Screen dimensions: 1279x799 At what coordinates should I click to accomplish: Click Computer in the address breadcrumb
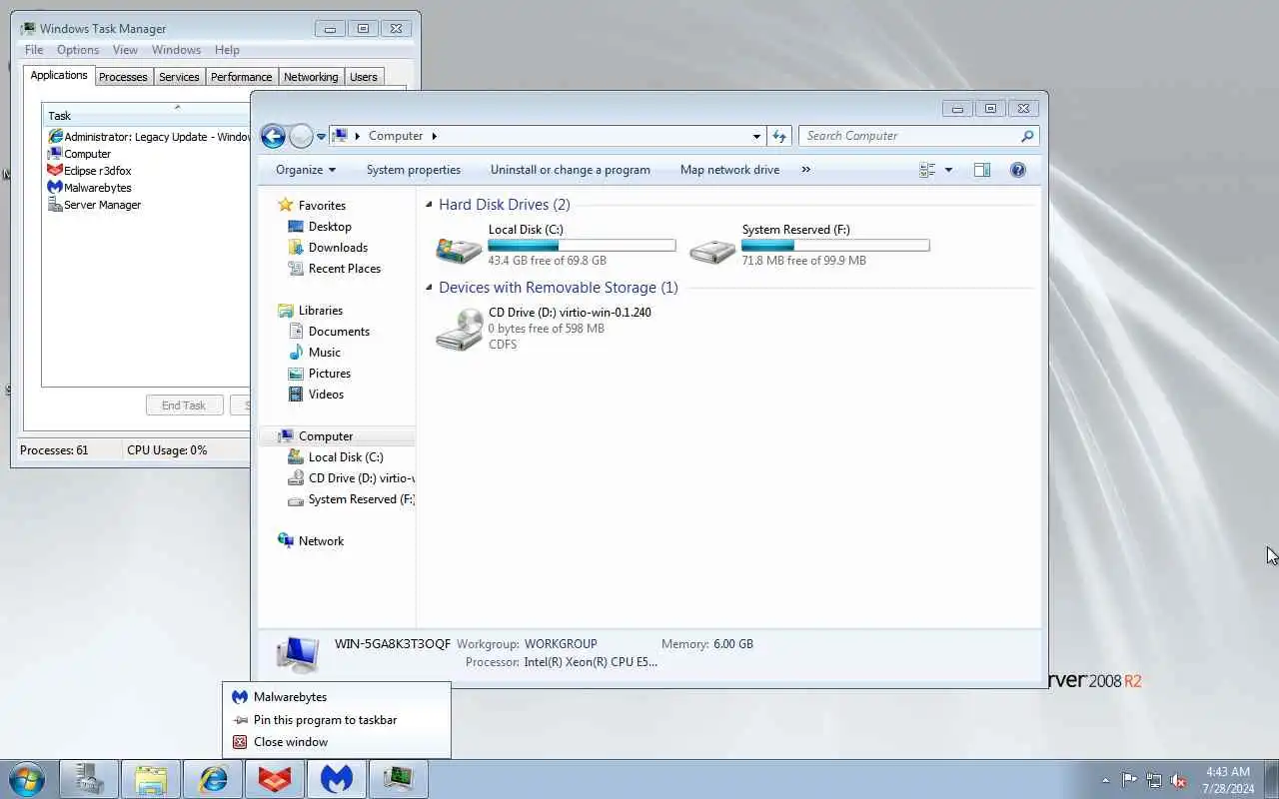tap(396, 136)
